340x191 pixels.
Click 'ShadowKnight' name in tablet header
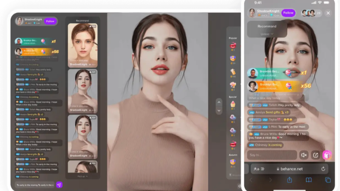[33, 19]
